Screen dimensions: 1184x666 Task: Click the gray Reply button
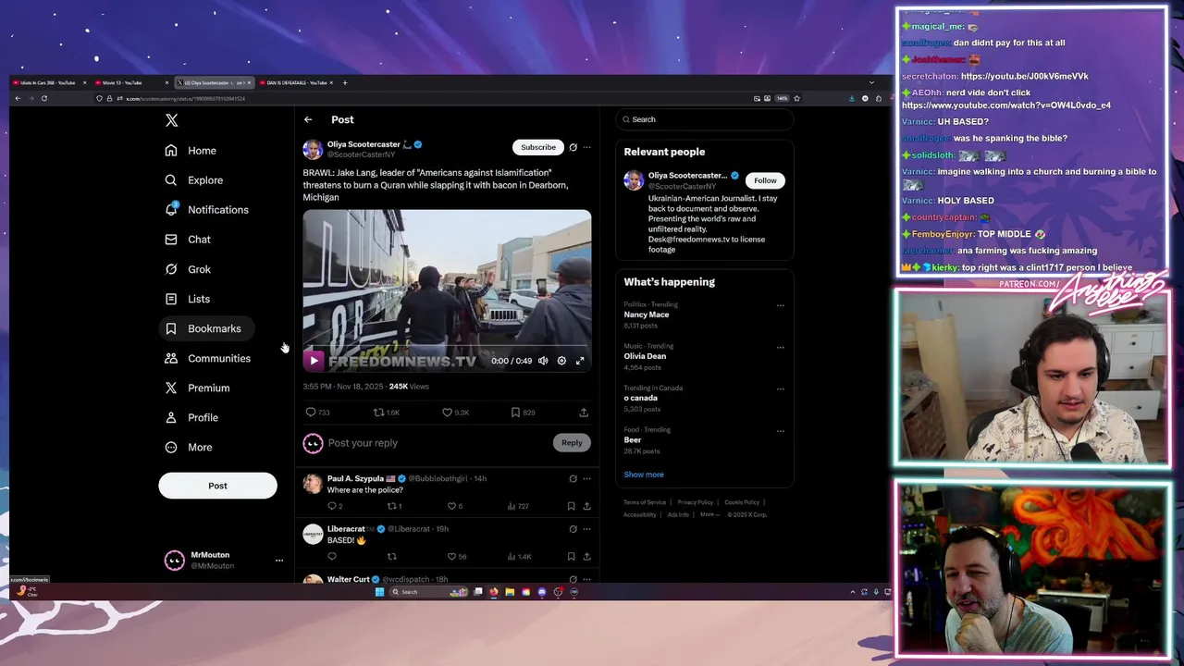click(572, 443)
